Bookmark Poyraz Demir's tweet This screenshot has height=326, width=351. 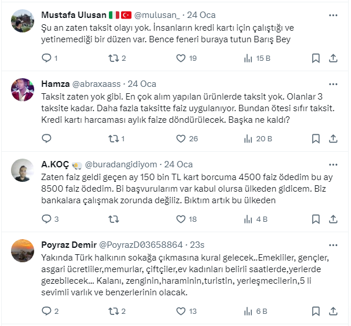pyautogui.click(x=316, y=311)
